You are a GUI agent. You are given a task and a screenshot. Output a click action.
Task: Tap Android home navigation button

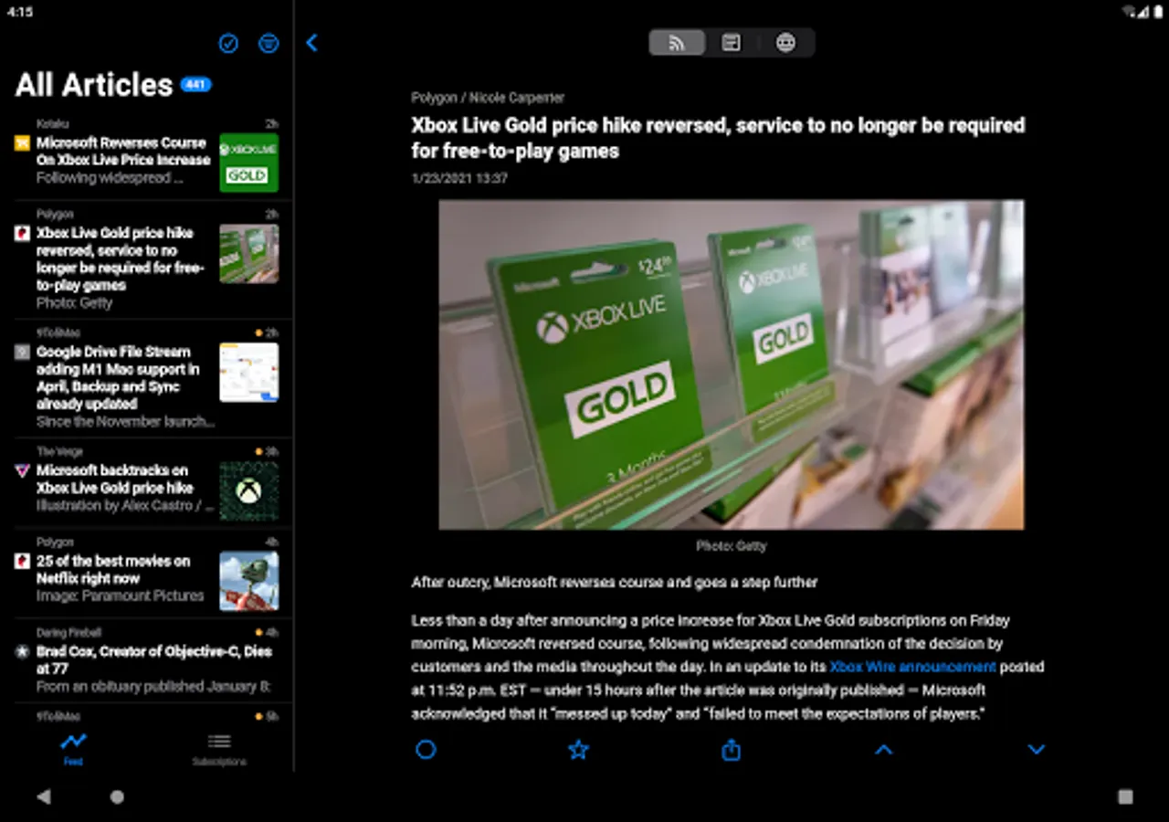(117, 796)
